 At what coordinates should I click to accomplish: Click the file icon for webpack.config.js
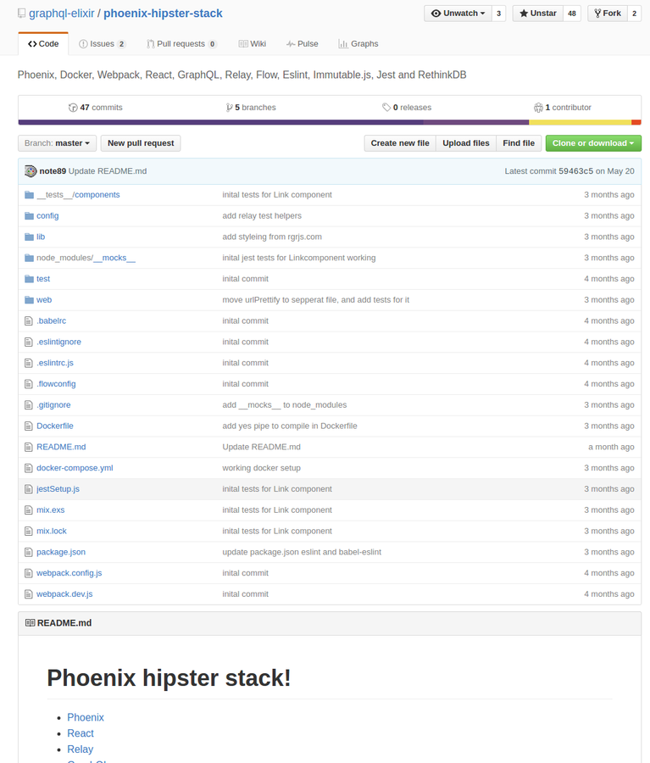29,573
